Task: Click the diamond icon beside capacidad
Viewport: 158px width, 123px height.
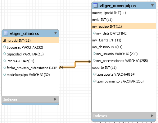Action: click(x=5, y=54)
